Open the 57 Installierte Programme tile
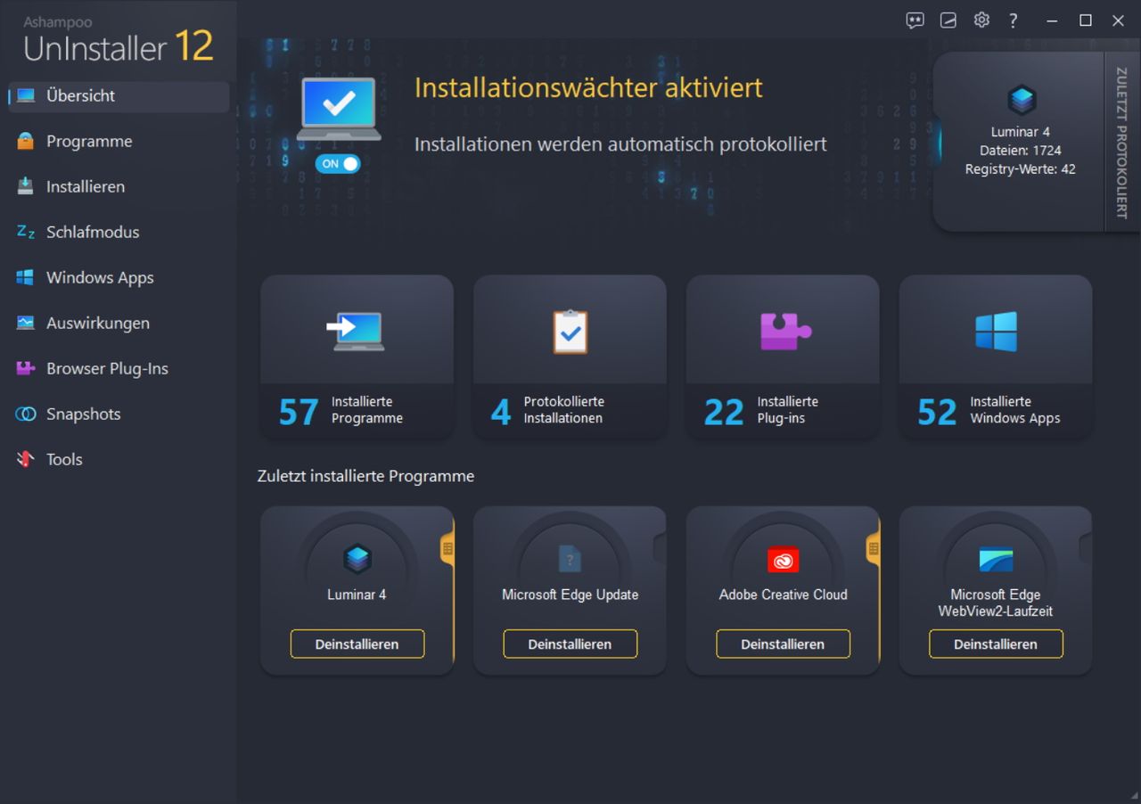The image size is (1141, 804). (x=357, y=357)
